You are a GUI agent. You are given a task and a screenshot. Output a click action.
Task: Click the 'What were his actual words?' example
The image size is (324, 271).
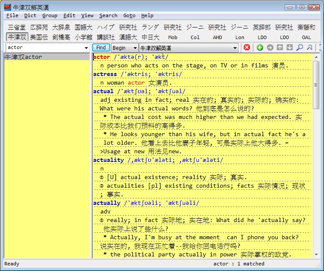(x=146, y=109)
